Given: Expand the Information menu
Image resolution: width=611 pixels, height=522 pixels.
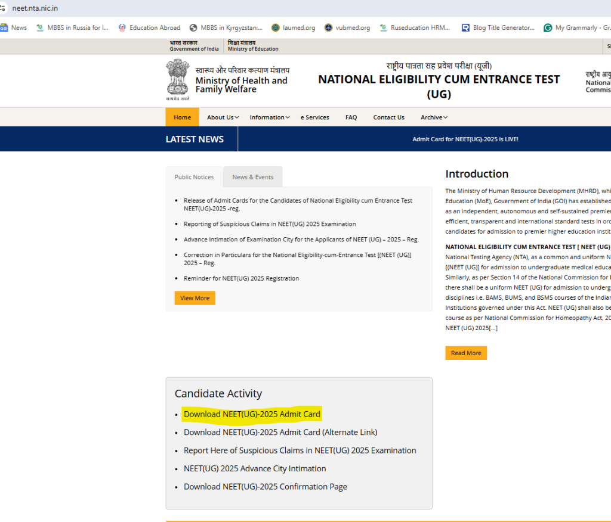Looking at the screenshot, I should [x=270, y=117].
